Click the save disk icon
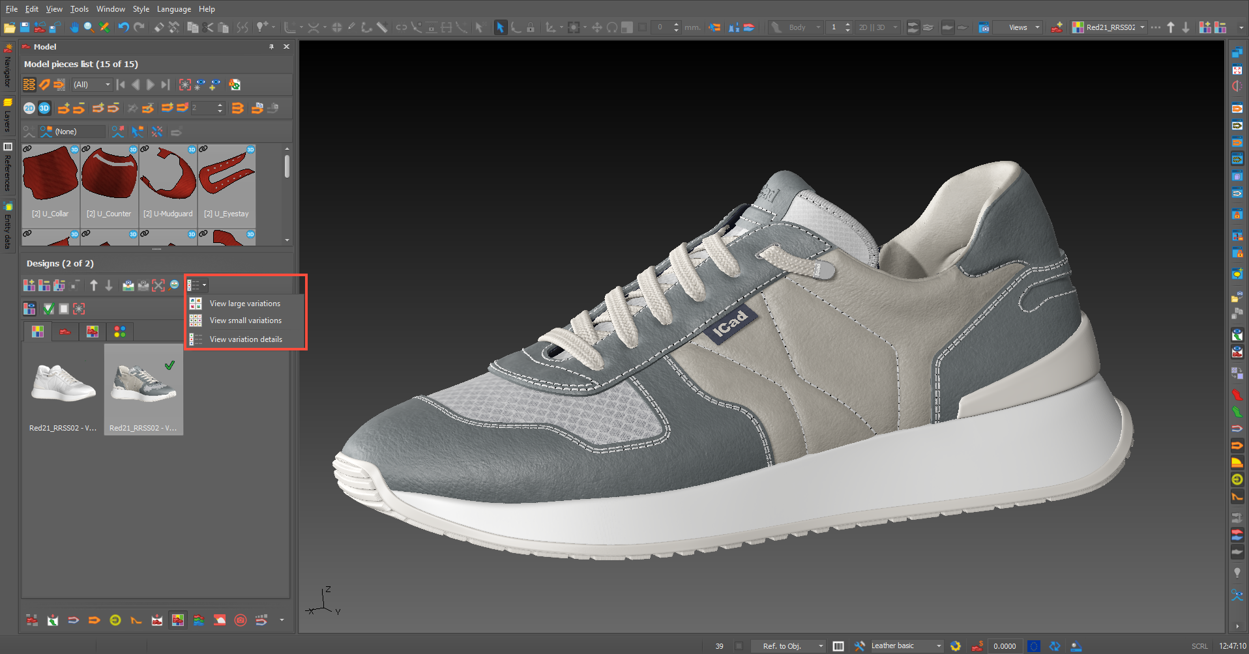 (25, 27)
